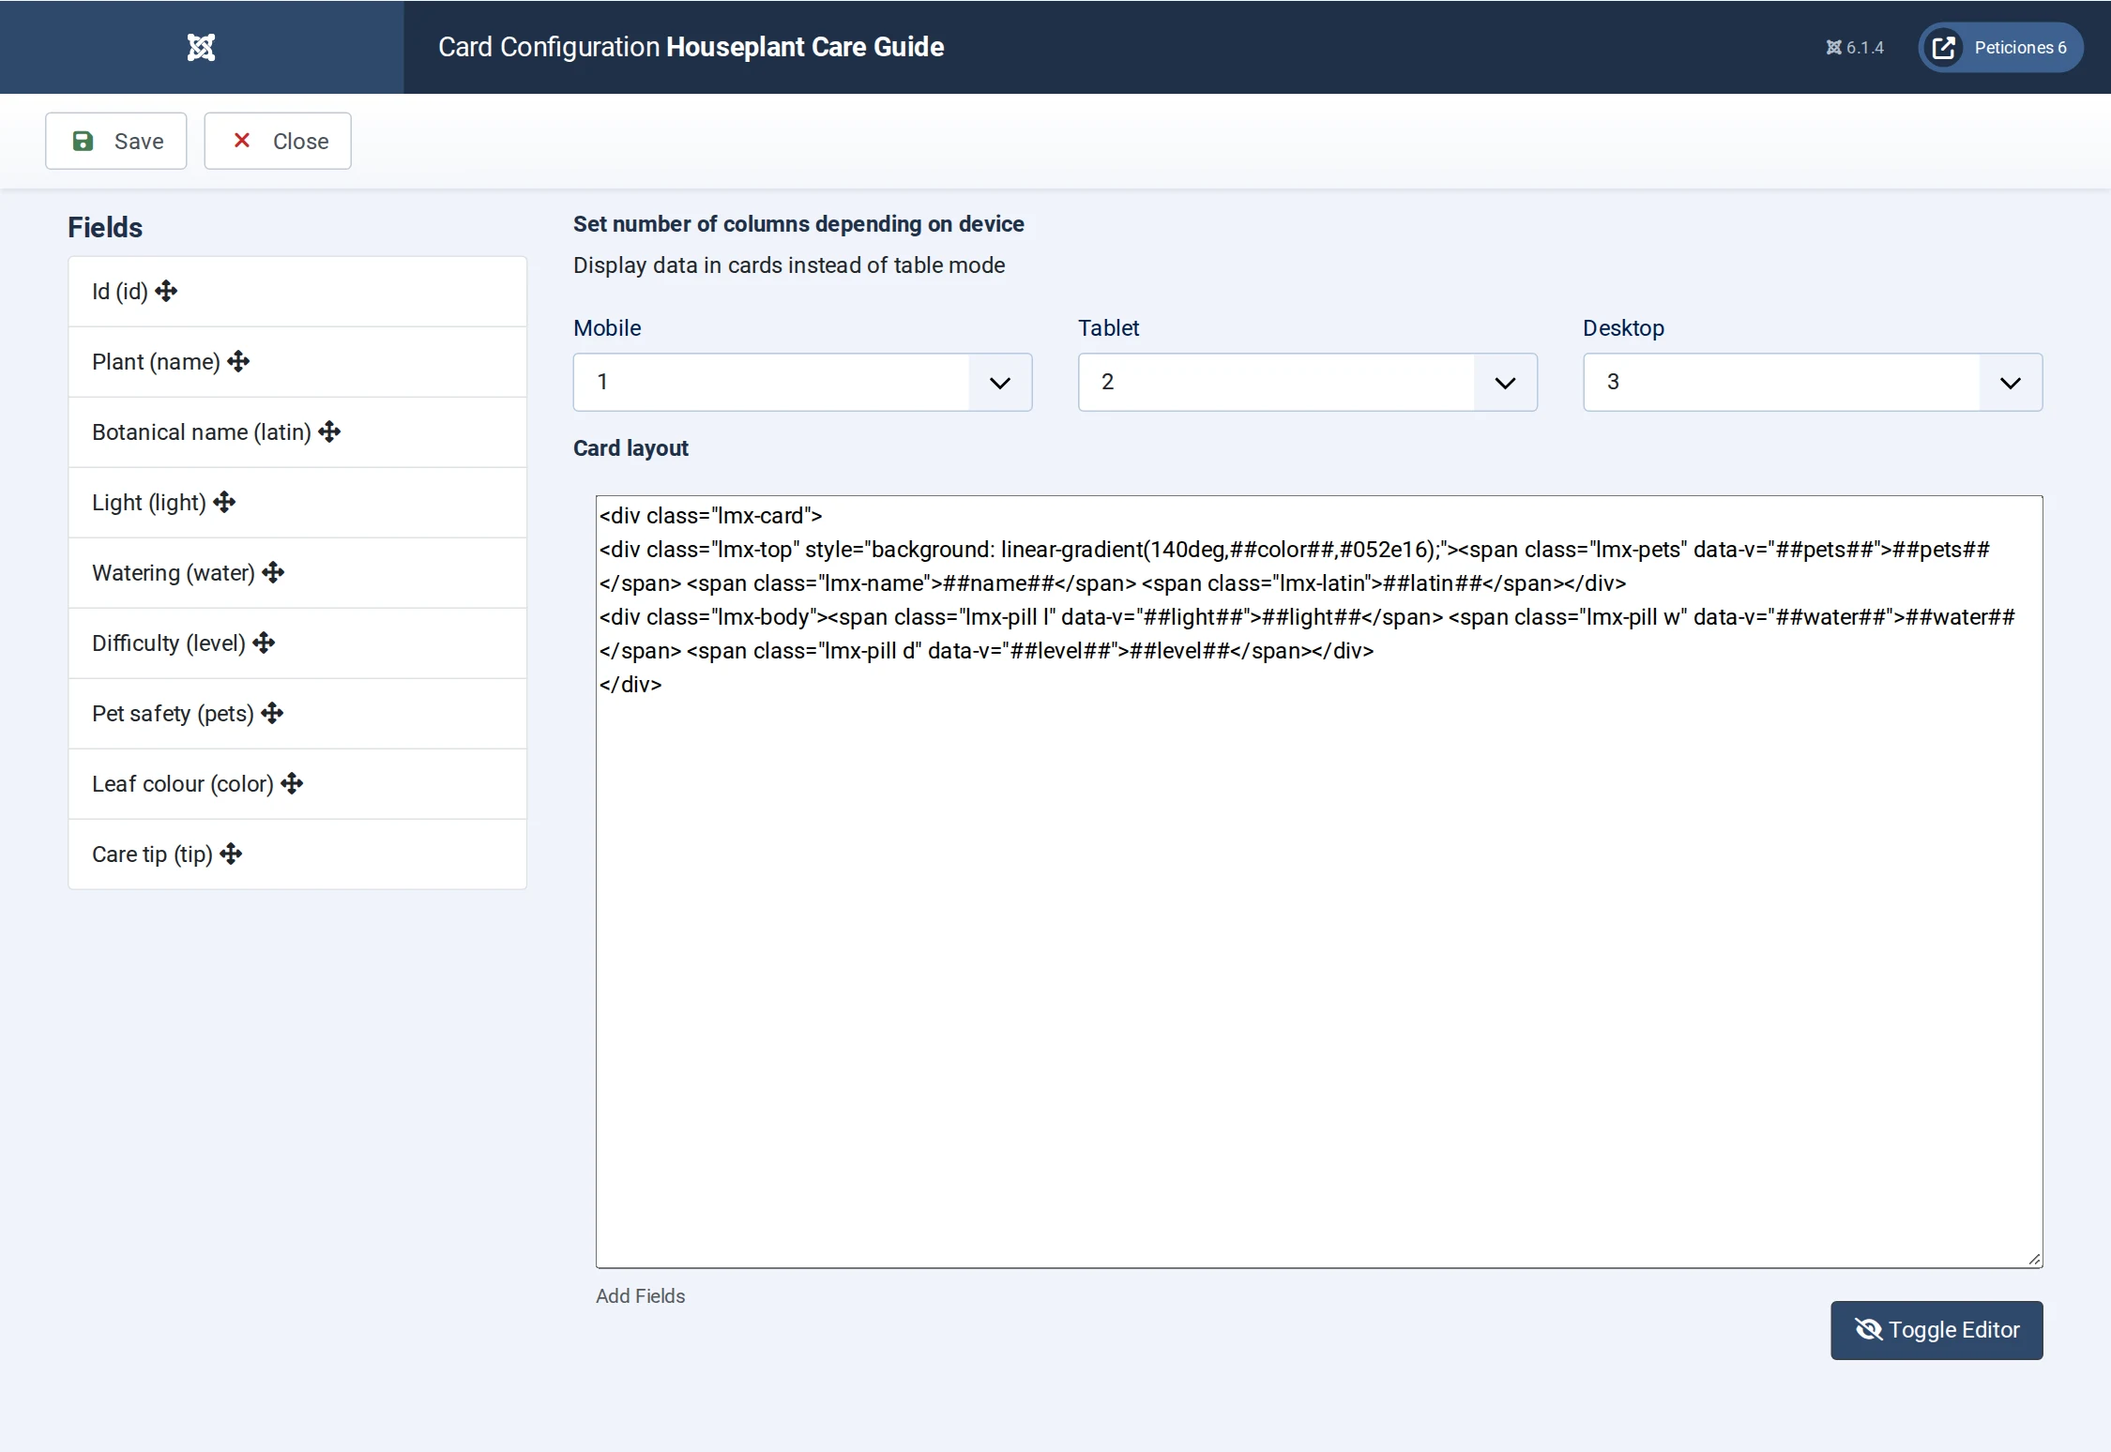2111x1452 pixels.
Task: Select the Watering (water) field text
Action: tap(174, 573)
